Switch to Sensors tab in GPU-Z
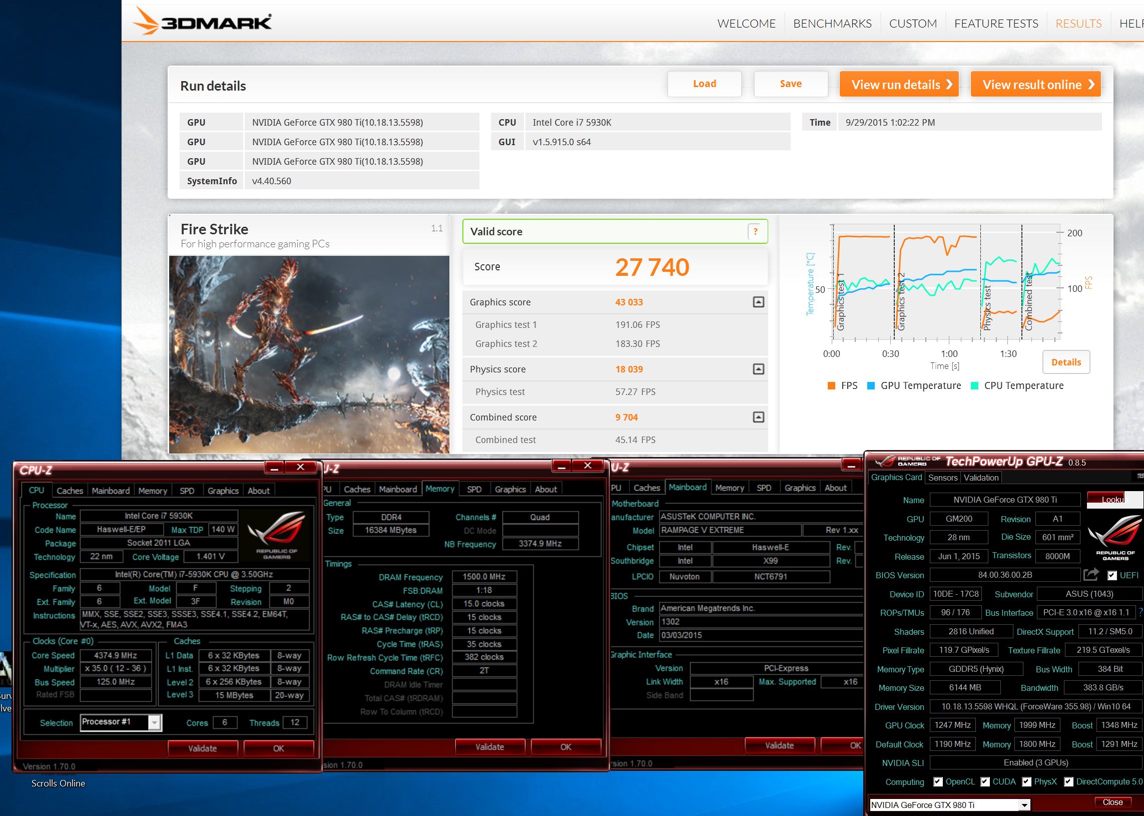Viewport: 1144px width, 816px height. (x=943, y=478)
